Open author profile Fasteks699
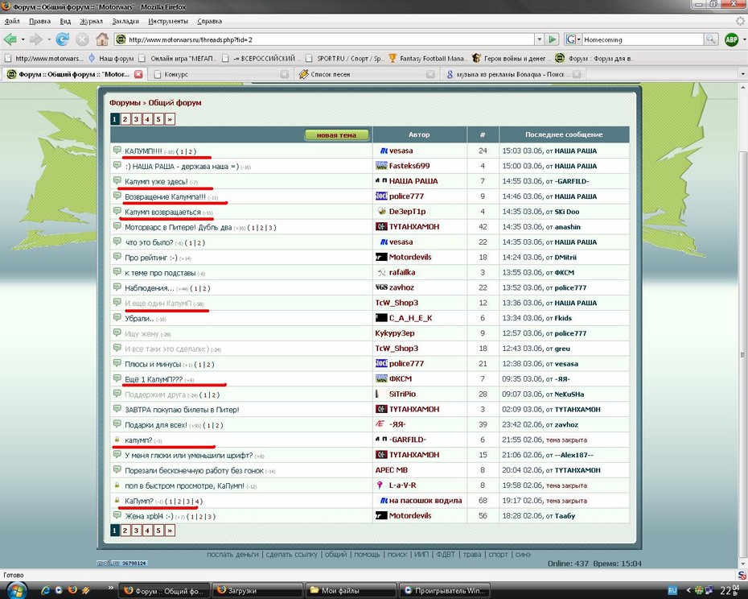 (x=409, y=166)
